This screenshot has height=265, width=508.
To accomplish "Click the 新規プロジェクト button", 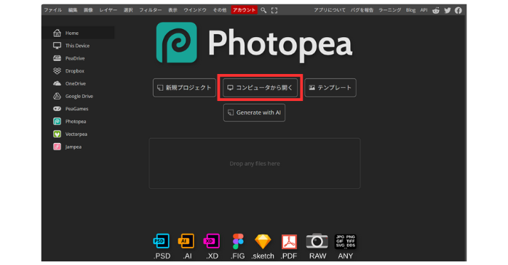I will [x=184, y=88].
